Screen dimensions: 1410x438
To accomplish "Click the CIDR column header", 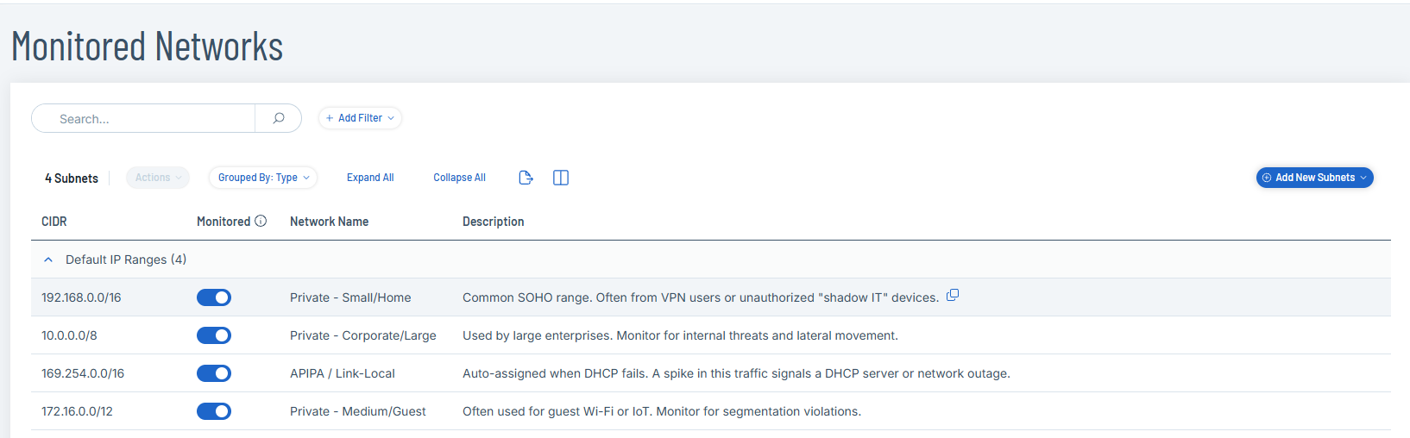I will [54, 222].
